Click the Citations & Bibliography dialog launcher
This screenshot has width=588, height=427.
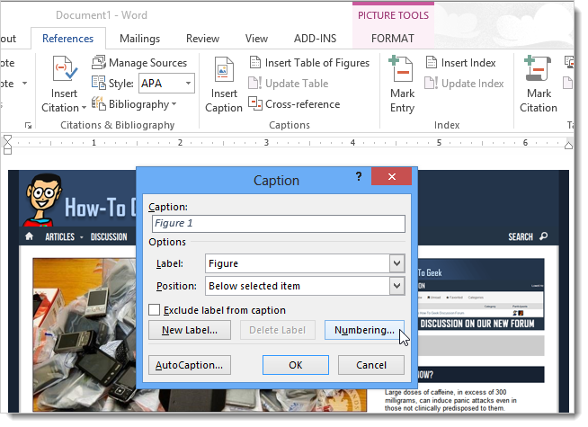pos(28,126)
